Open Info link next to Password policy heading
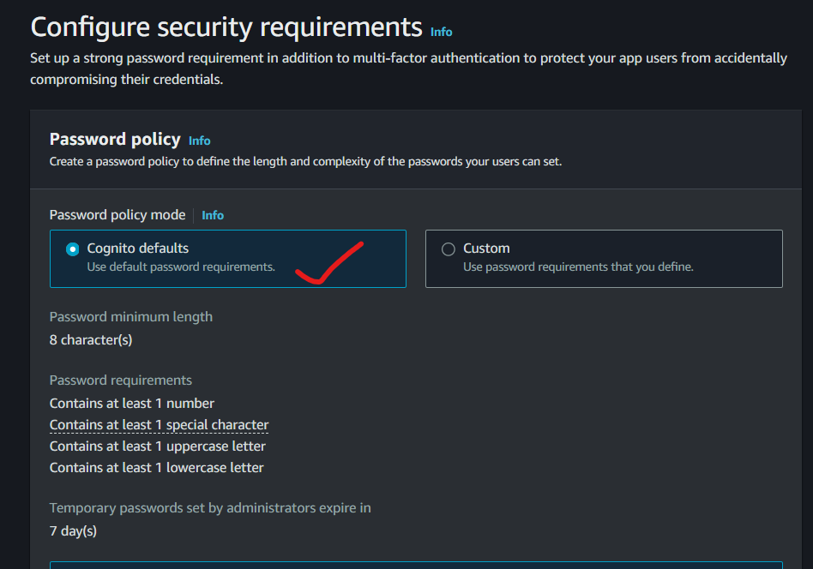Viewport: 813px width, 569px height. 199,141
